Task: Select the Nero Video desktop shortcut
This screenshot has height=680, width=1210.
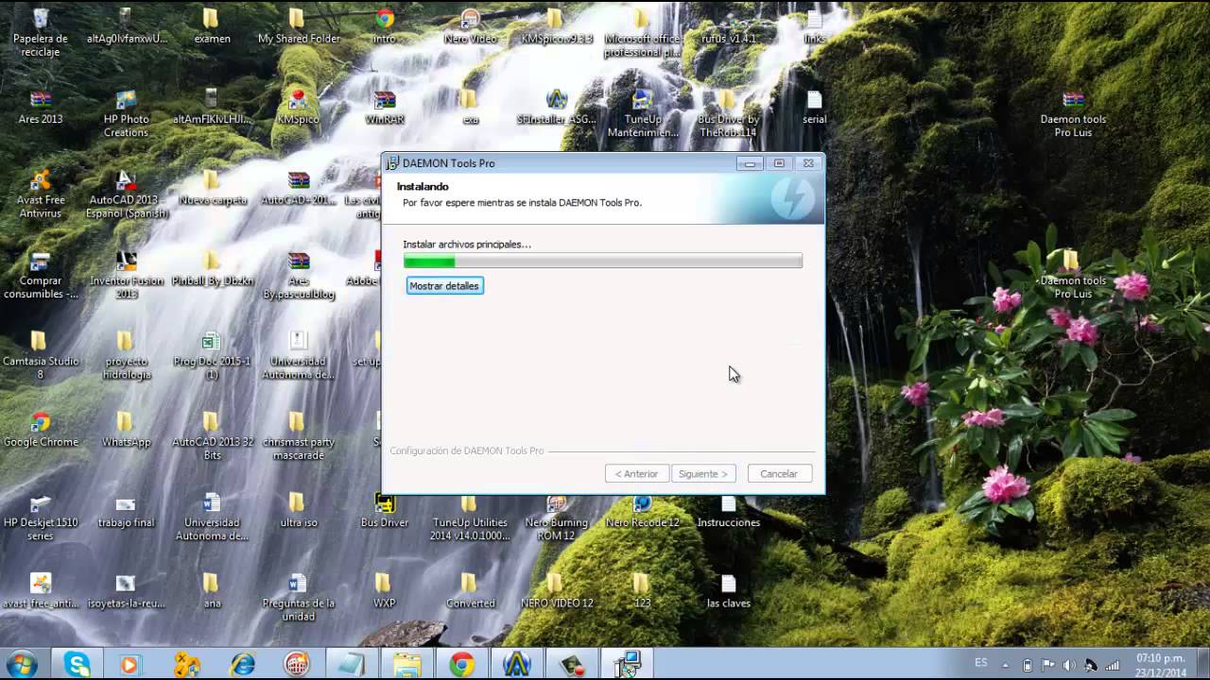Action: pyautogui.click(x=470, y=26)
